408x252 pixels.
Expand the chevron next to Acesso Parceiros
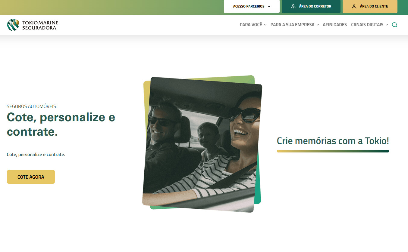pyautogui.click(x=269, y=6)
